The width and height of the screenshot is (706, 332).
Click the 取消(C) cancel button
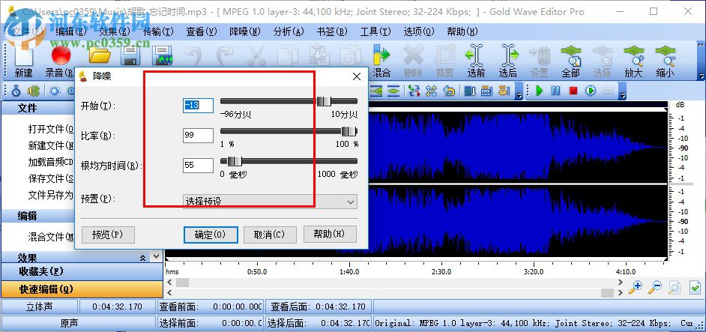click(270, 235)
